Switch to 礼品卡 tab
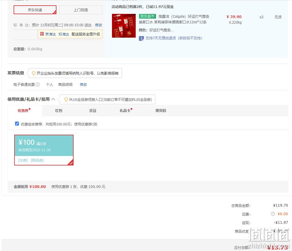 tap(125, 111)
